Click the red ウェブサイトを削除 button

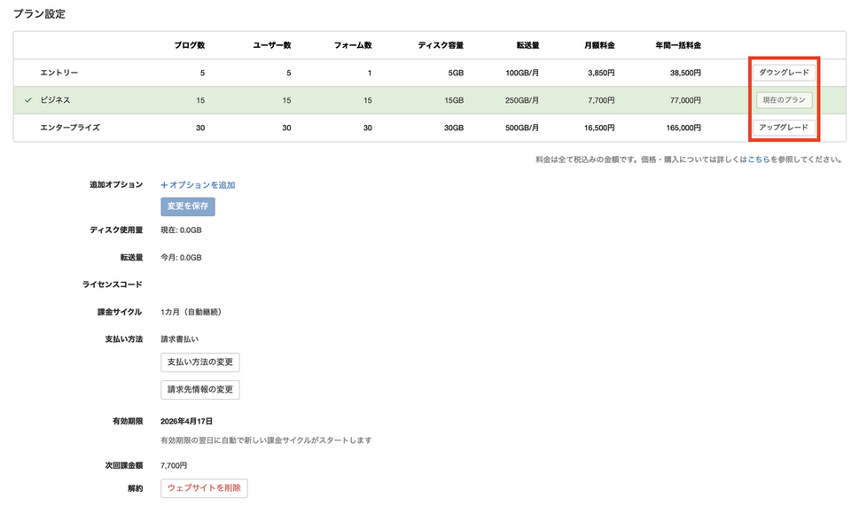(x=204, y=488)
